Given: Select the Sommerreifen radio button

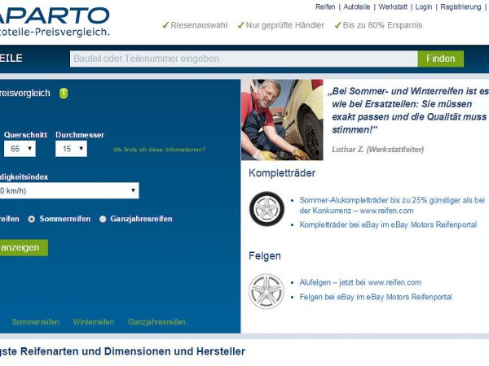Looking at the screenshot, I should pyautogui.click(x=32, y=219).
